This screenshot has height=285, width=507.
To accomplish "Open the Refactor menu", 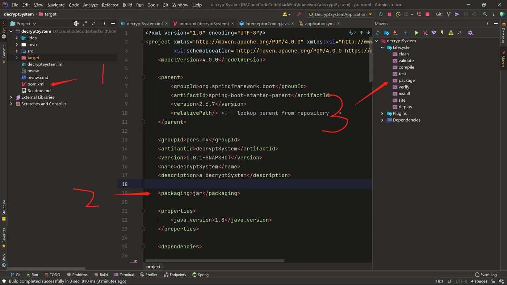I will point(110,5).
